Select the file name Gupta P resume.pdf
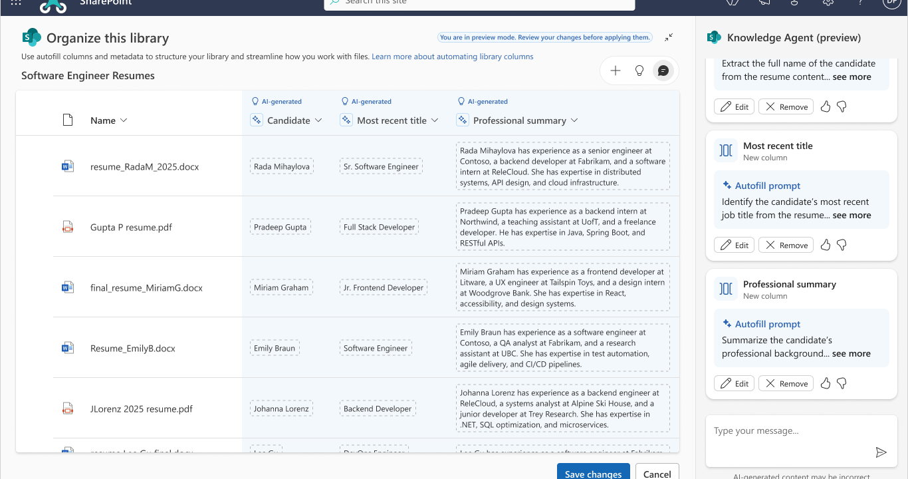Viewport: 908px width, 479px height. pos(131,227)
